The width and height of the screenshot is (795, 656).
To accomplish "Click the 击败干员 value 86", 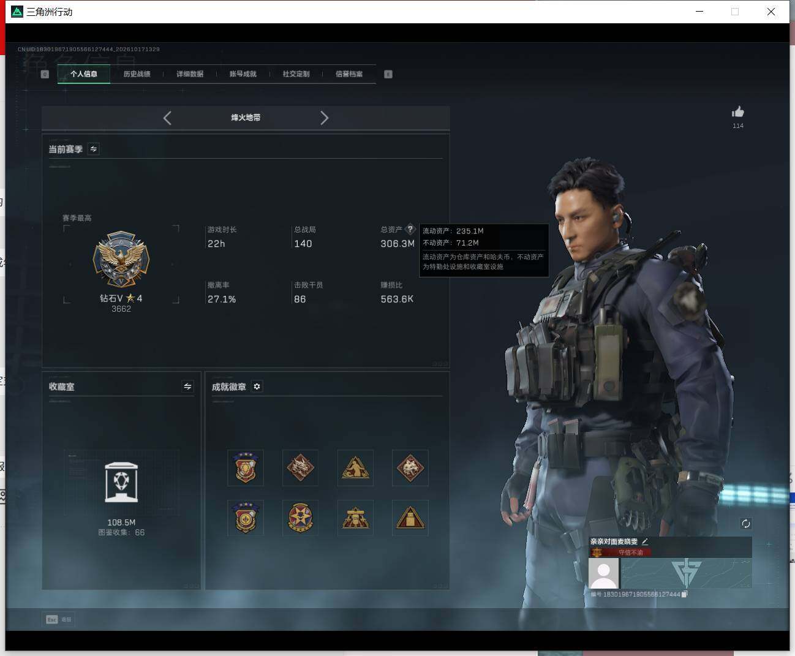I will pos(300,299).
